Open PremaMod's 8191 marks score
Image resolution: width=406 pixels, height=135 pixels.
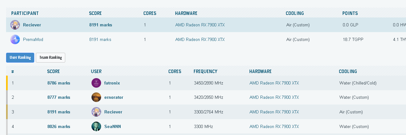[x=100, y=39]
